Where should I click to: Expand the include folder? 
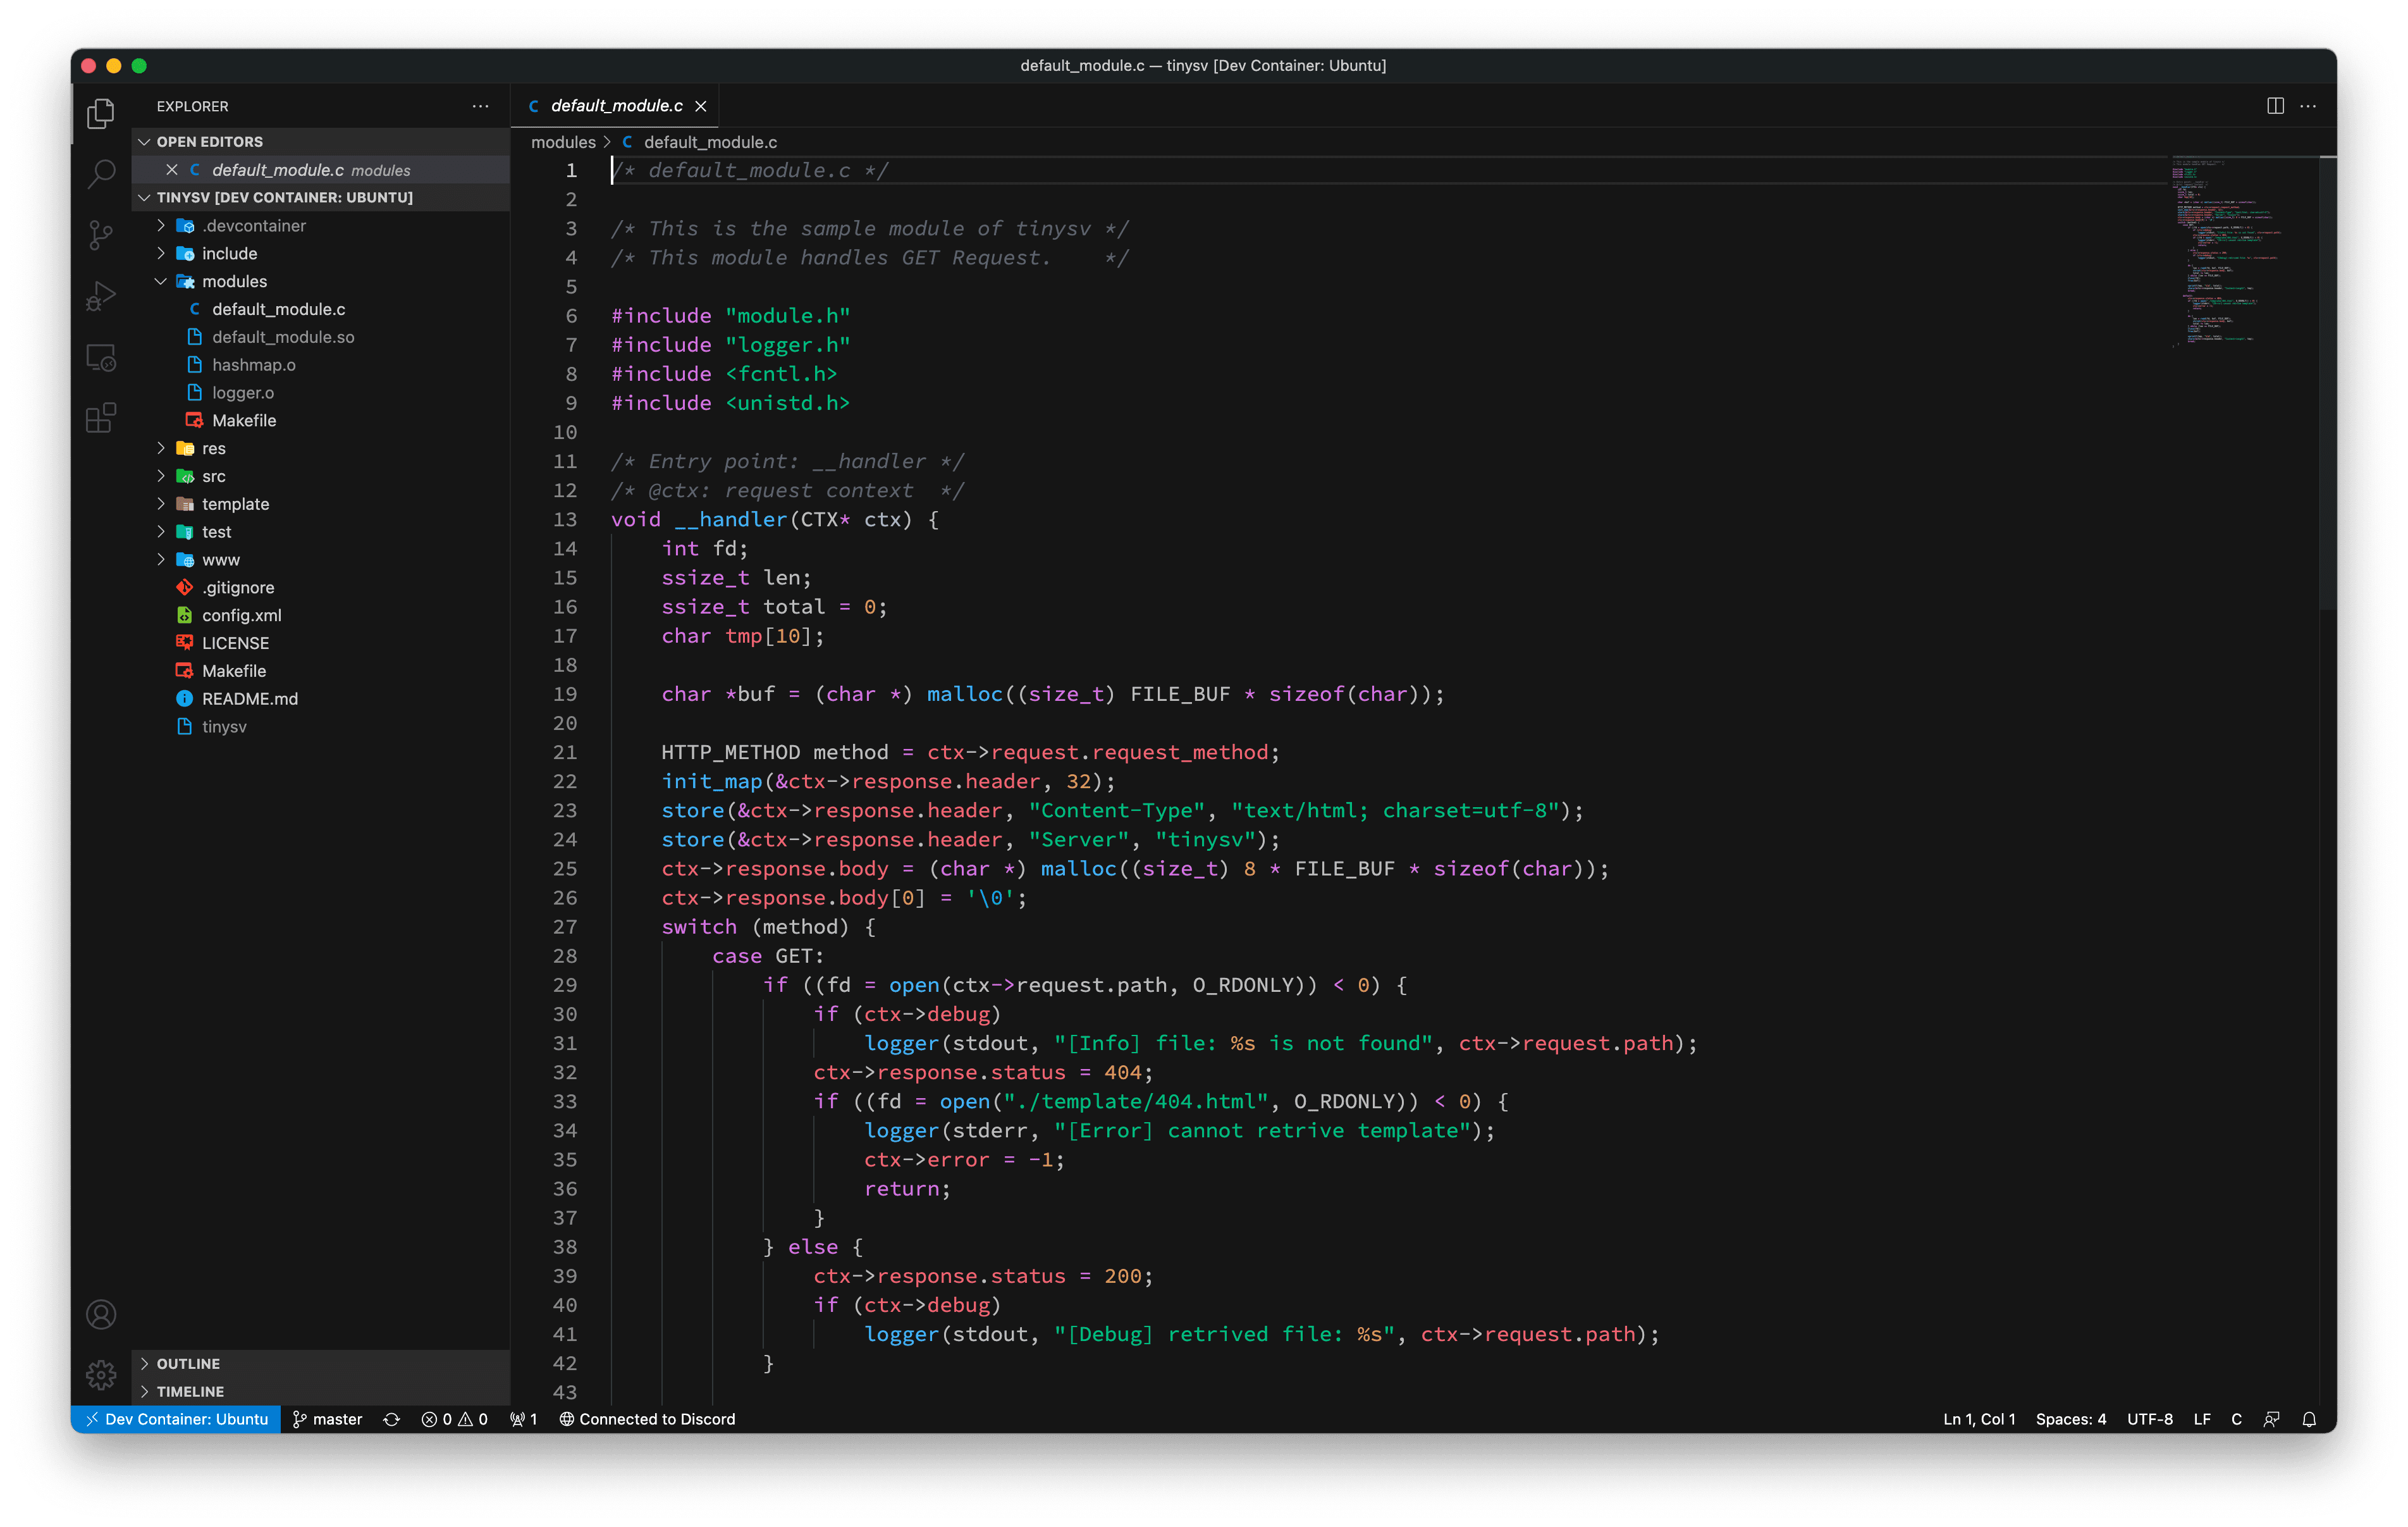pyautogui.click(x=321, y=254)
